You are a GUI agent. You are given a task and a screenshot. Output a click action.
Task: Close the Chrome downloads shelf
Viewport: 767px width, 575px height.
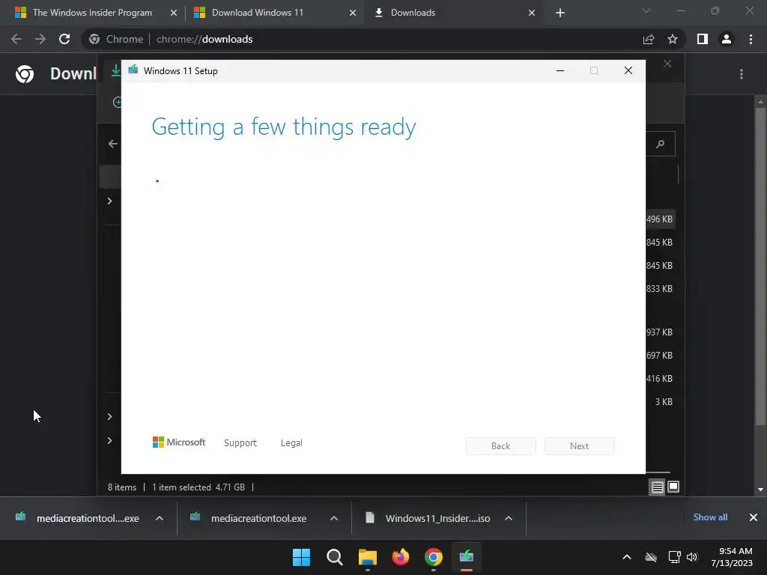pos(754,517)
